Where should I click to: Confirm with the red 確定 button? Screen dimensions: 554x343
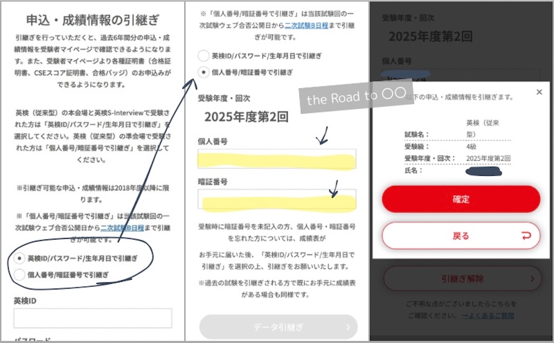click(461, 199)
